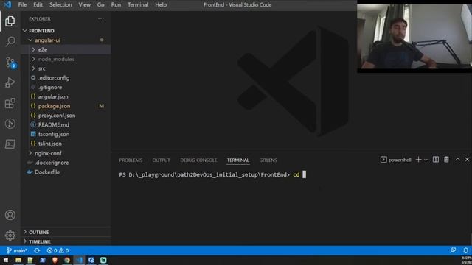
Task: Maximize the panel with up chevron
Action: pos(457,160)
